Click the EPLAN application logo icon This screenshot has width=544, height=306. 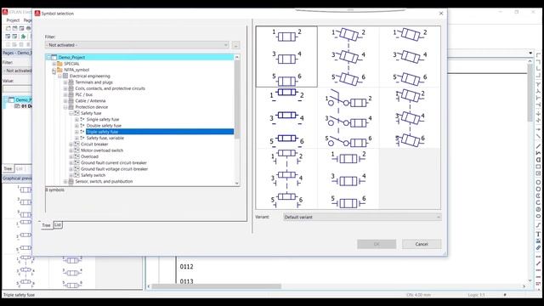pyautogui.click(x=5, y=12)
